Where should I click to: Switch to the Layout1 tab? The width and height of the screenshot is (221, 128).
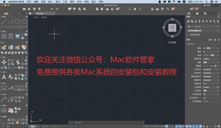pyautogui.click(x=45, y=126)
